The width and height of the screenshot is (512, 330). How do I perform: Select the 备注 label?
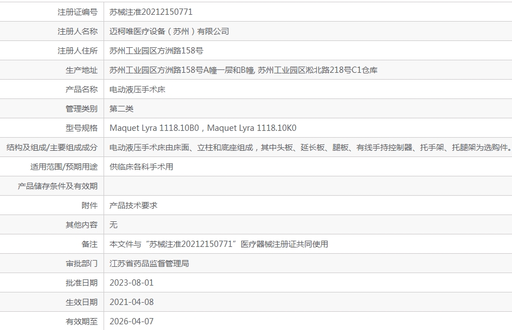coord(89,245)
